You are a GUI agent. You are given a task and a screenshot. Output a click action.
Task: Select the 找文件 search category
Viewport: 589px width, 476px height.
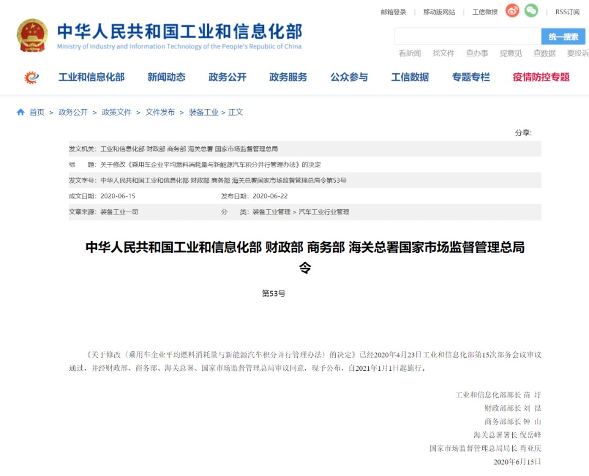[443, 53]
